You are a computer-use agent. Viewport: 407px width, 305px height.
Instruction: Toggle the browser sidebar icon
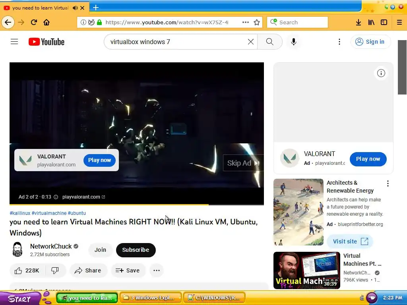pos(384,22)
